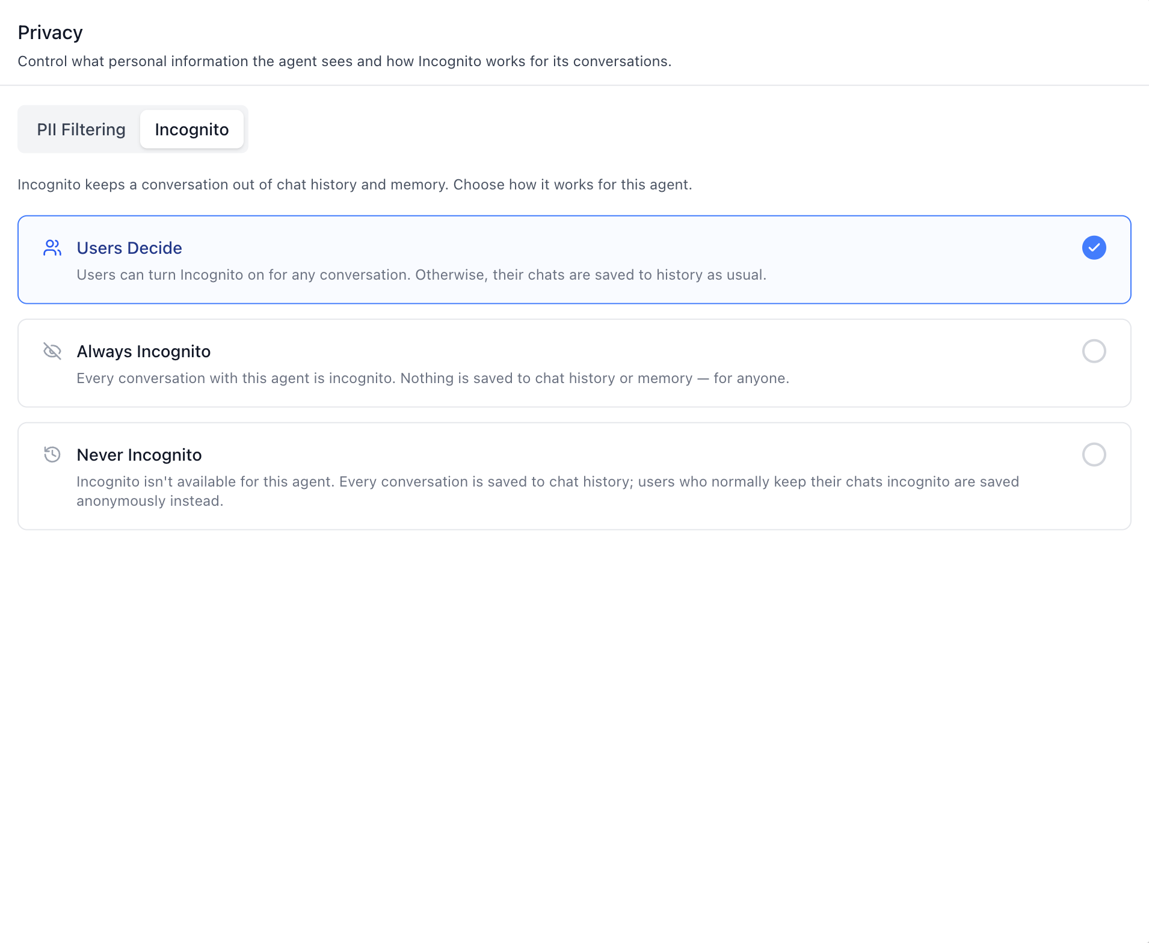The width and height of the screenshot is (1149, 943).
Task: Click the history clock icon for Never Incognito
Action: 52,455
